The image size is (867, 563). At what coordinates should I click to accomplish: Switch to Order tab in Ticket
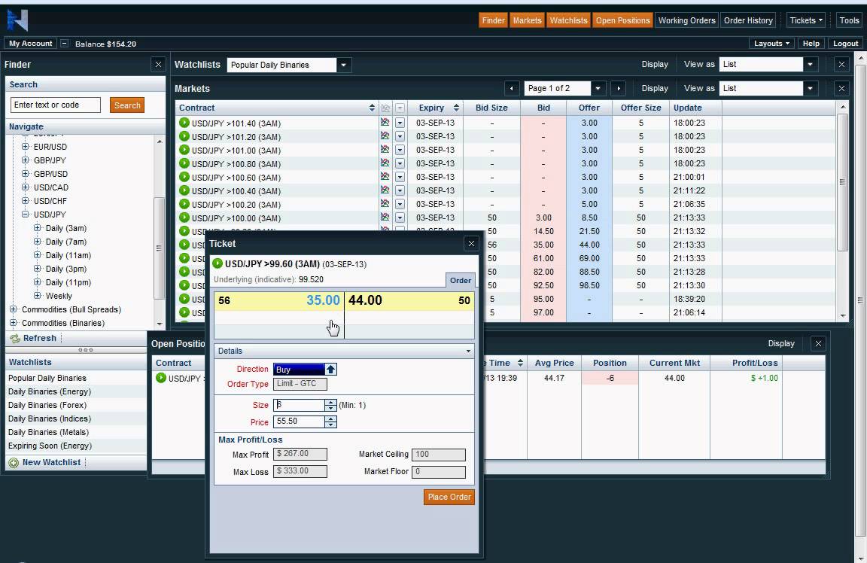click(460, 280)
